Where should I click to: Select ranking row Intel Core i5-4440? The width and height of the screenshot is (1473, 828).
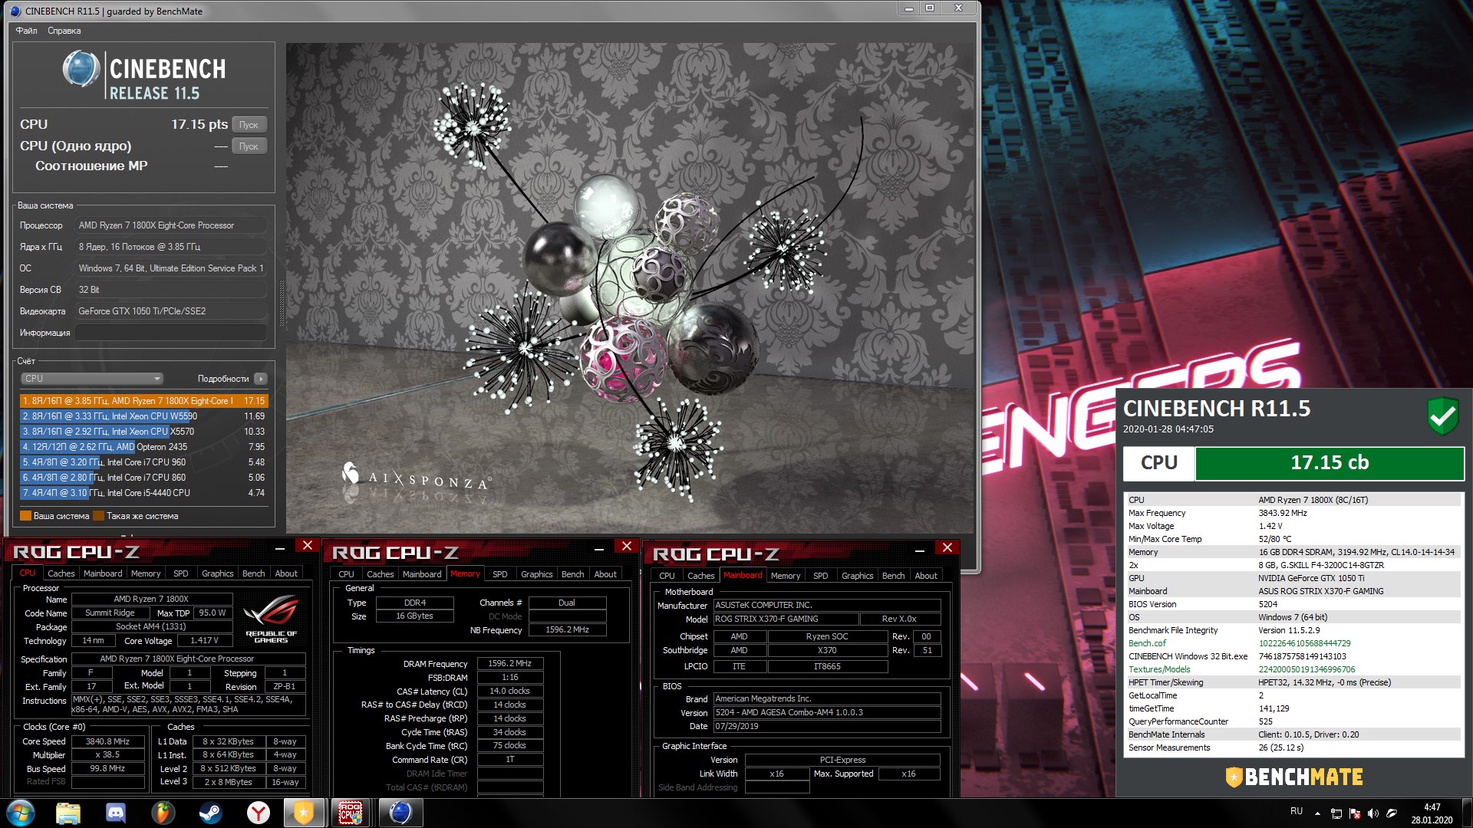click(144, 493)
